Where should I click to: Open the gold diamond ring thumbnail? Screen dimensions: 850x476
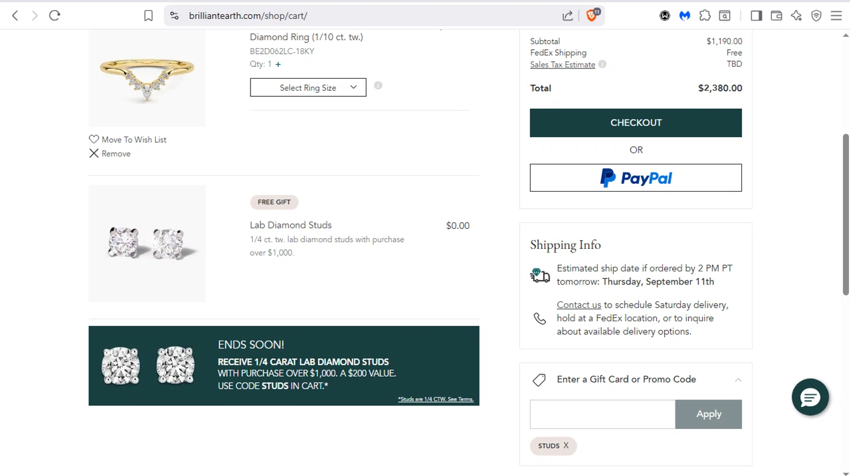pos(147,78)
